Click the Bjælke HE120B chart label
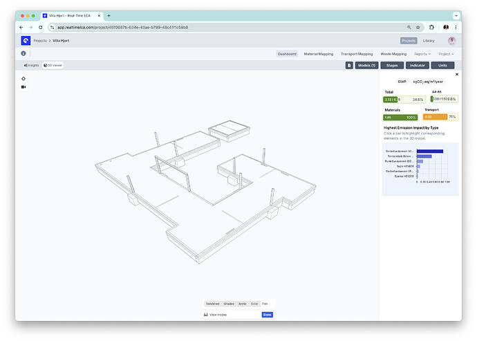The width and height of the screenshot is (477, 341). (404, 176)
